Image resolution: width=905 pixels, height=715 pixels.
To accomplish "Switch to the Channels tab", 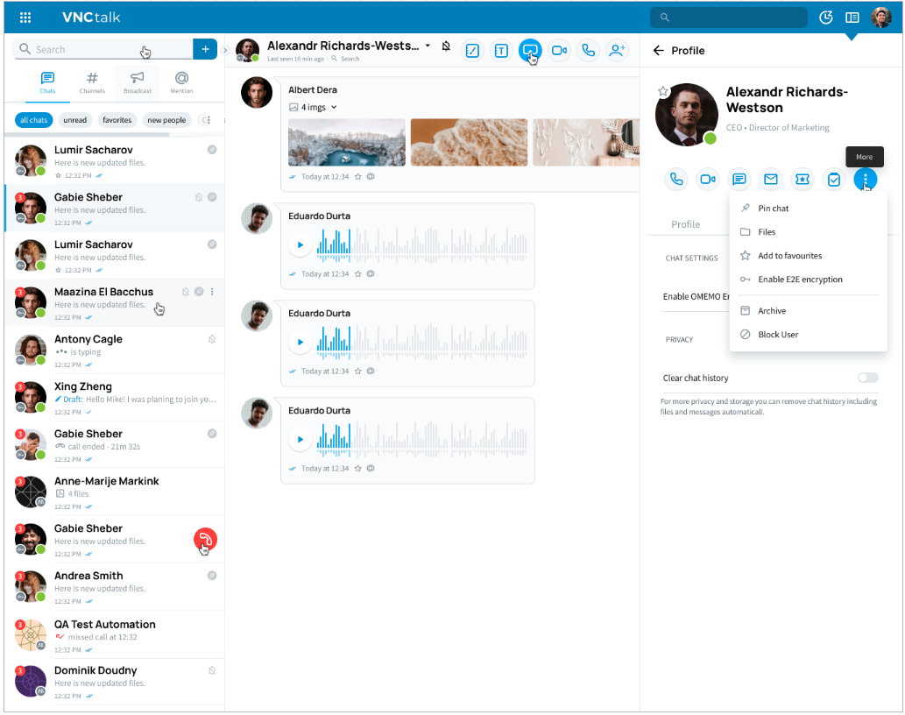I will 92,82.
